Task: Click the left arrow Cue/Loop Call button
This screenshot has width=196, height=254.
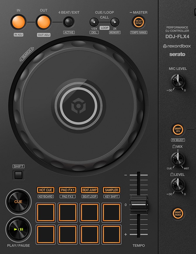Action: pyautogui.click(x=94, y=22)
